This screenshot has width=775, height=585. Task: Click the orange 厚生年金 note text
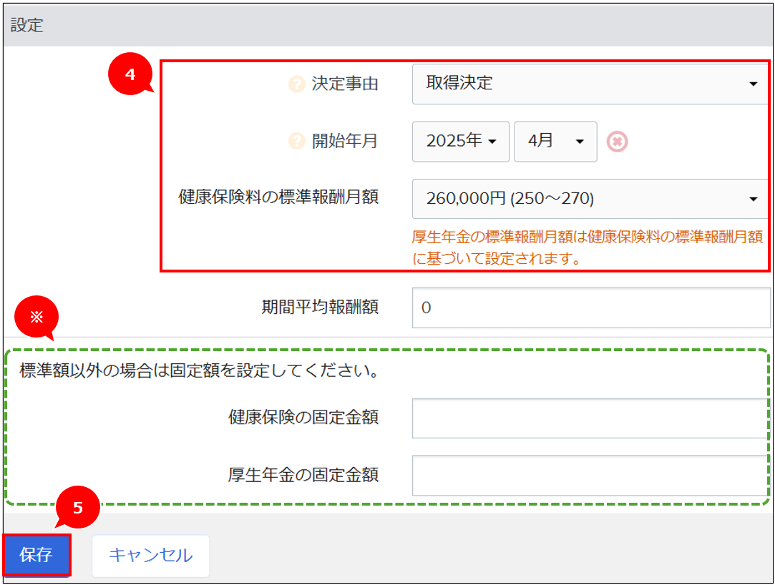(x=587, y=247)
